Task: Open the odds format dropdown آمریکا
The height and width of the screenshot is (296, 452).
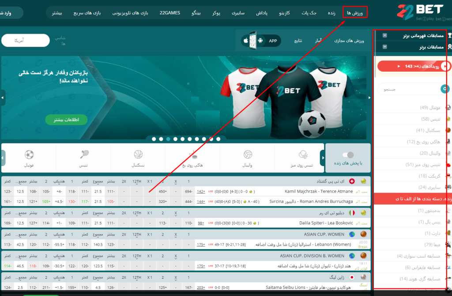Action: [x=25, y=40]
